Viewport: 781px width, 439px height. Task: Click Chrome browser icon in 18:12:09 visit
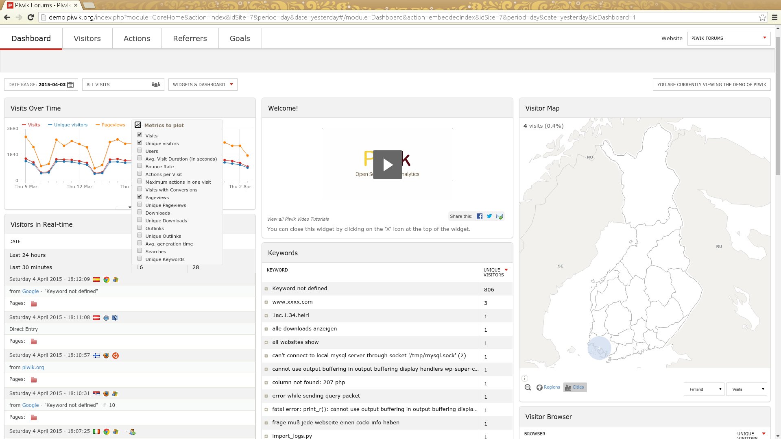(x=106, y=280)
